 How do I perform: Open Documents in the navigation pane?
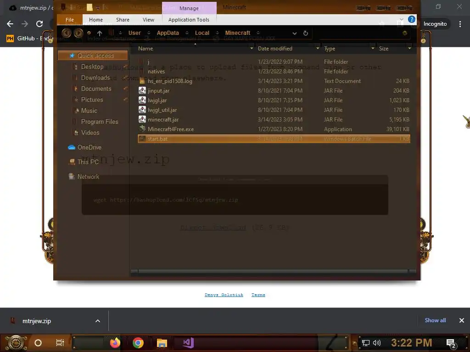coord(96,88)
